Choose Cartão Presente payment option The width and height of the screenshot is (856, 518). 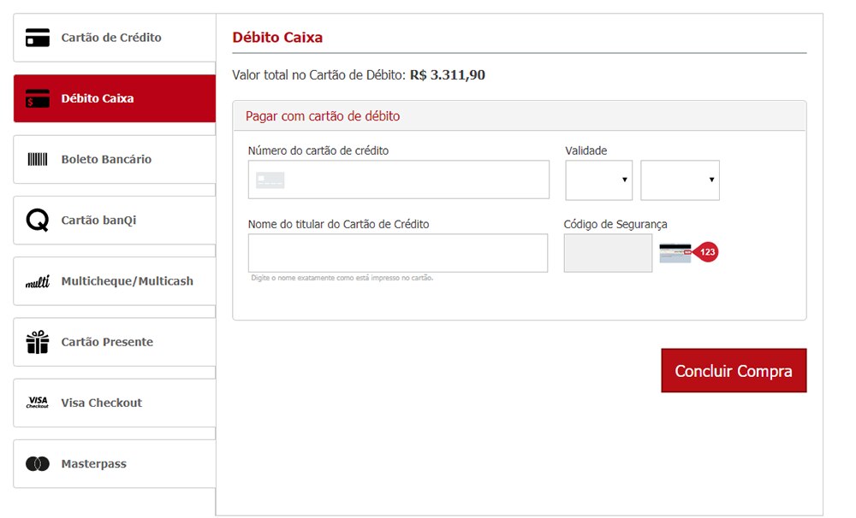coord(115,342)
